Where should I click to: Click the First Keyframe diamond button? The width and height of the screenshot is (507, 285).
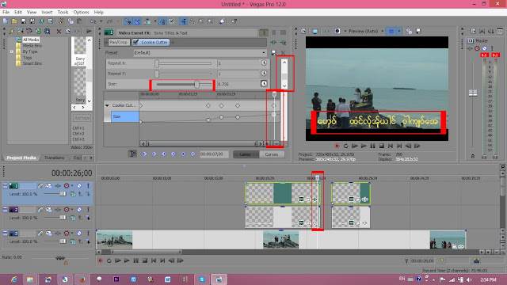144,154
